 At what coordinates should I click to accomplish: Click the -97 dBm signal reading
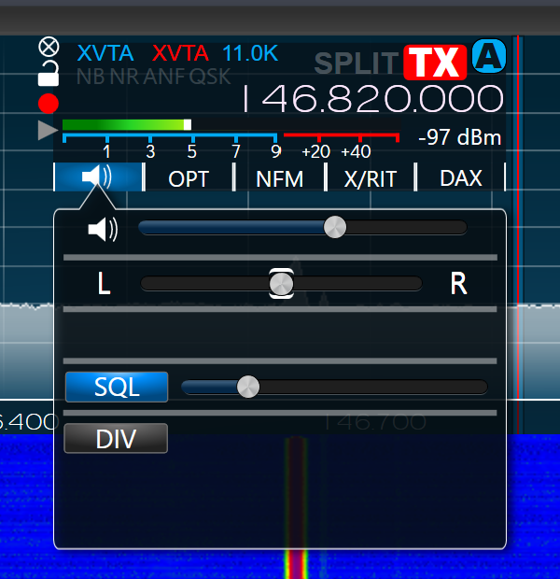click(x=459, y=137)
